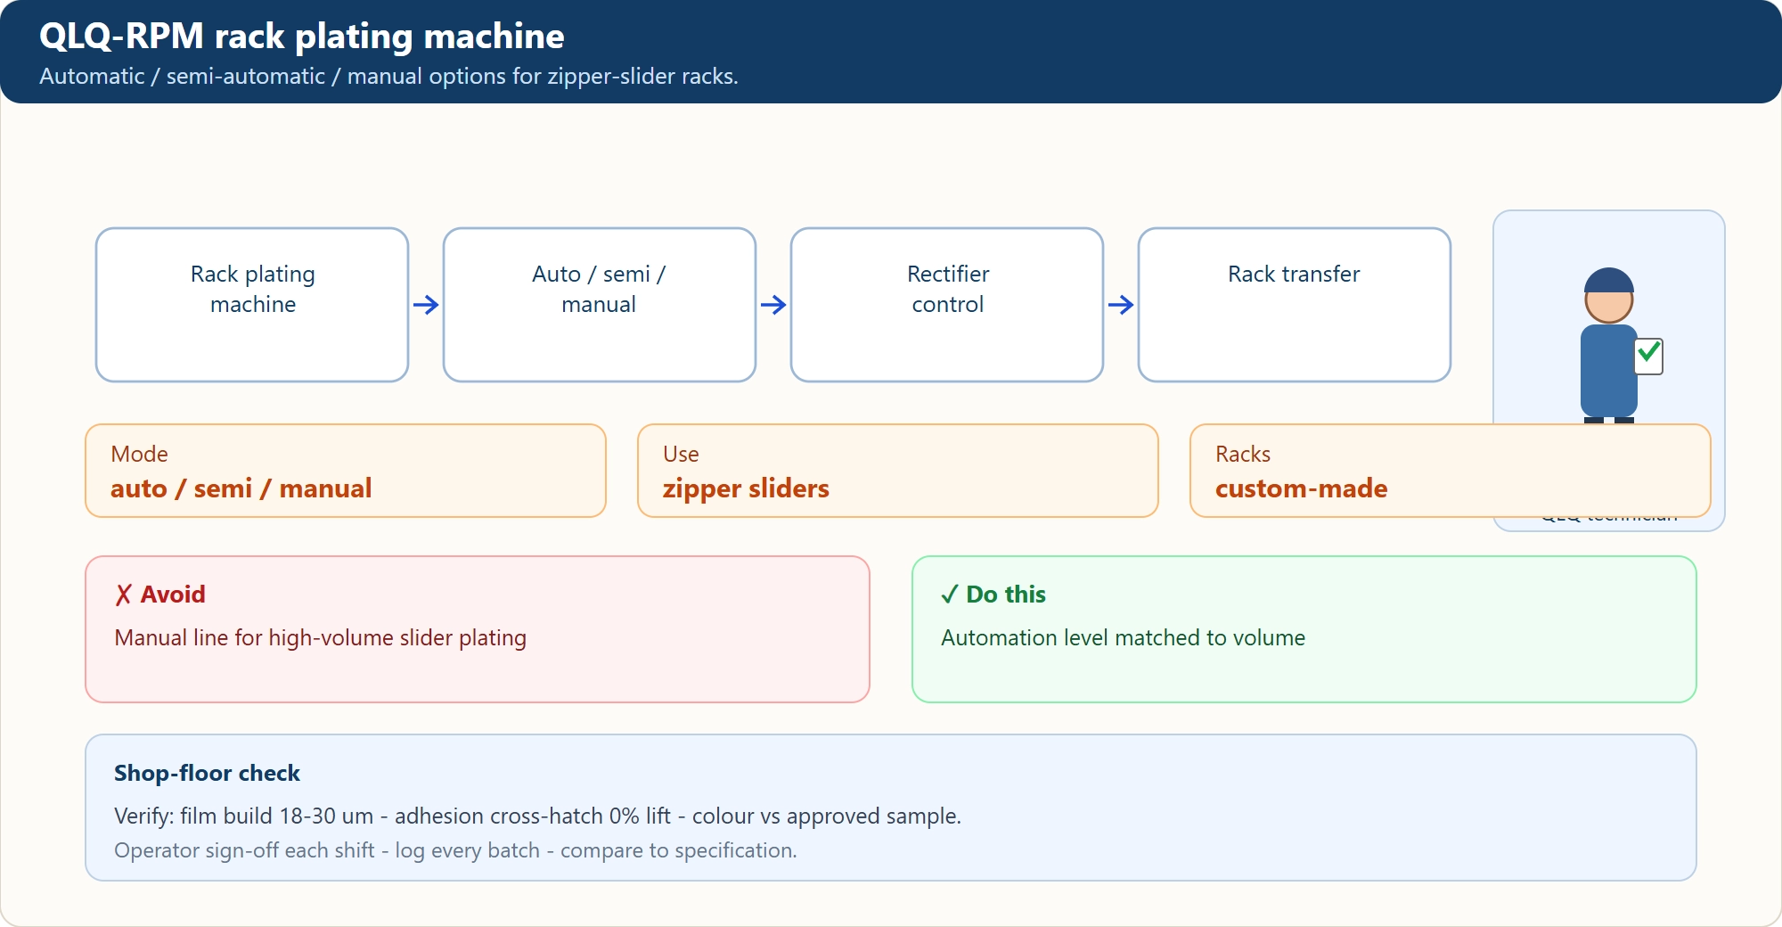Viewport: 1782px width, 927px height.
Task: Open the Mode auto/semi/manual card
Action: click(x=346, y=471)
